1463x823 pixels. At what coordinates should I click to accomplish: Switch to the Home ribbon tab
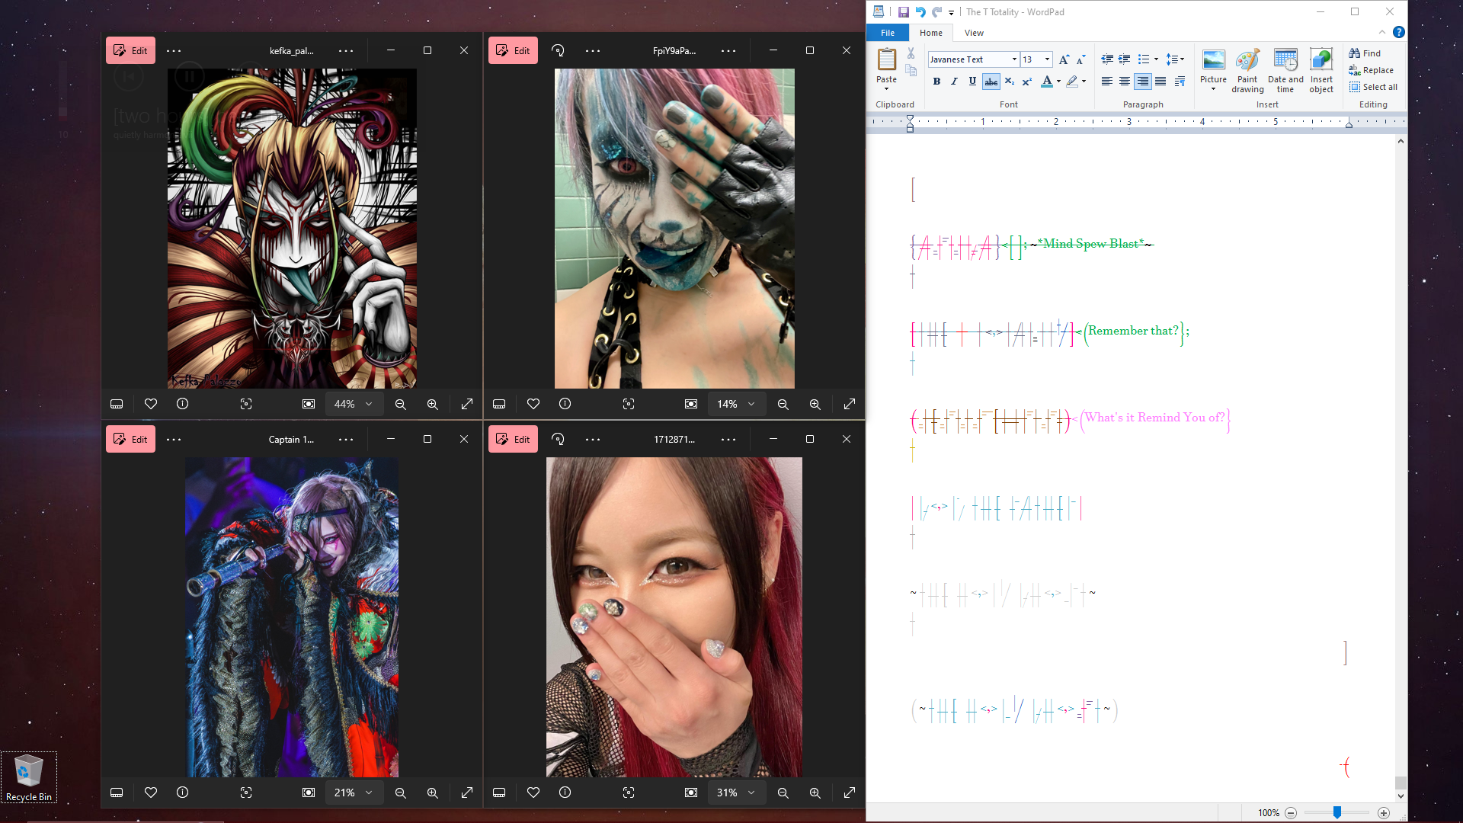930,33
